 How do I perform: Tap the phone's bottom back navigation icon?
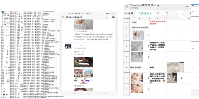tap(104, 93)
